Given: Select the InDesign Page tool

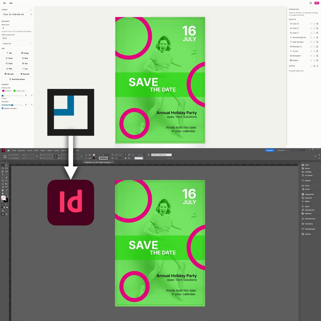Looking at the screenshot, I should (x=3, y=168).
